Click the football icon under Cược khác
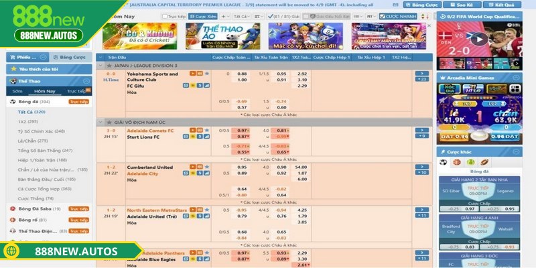This screenshot has width=536, height=268. point(442,162)
